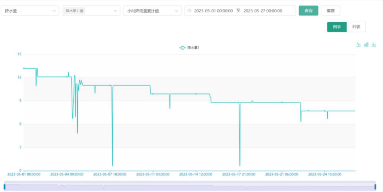Screen dimensions: 383x192
Task: Click x-axis label 2023-05-11 03:00:00
Action: (152, 174)
